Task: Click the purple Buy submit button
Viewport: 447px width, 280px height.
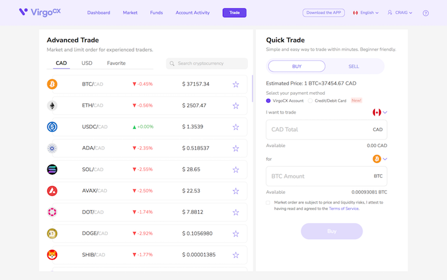Action: [x=332, y=231]
